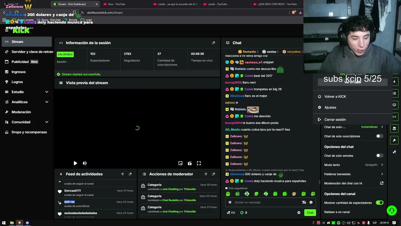Choose Cerrar sesión from the profile menu
Viewport: 401px width, 226px height.
coord(352,120)
